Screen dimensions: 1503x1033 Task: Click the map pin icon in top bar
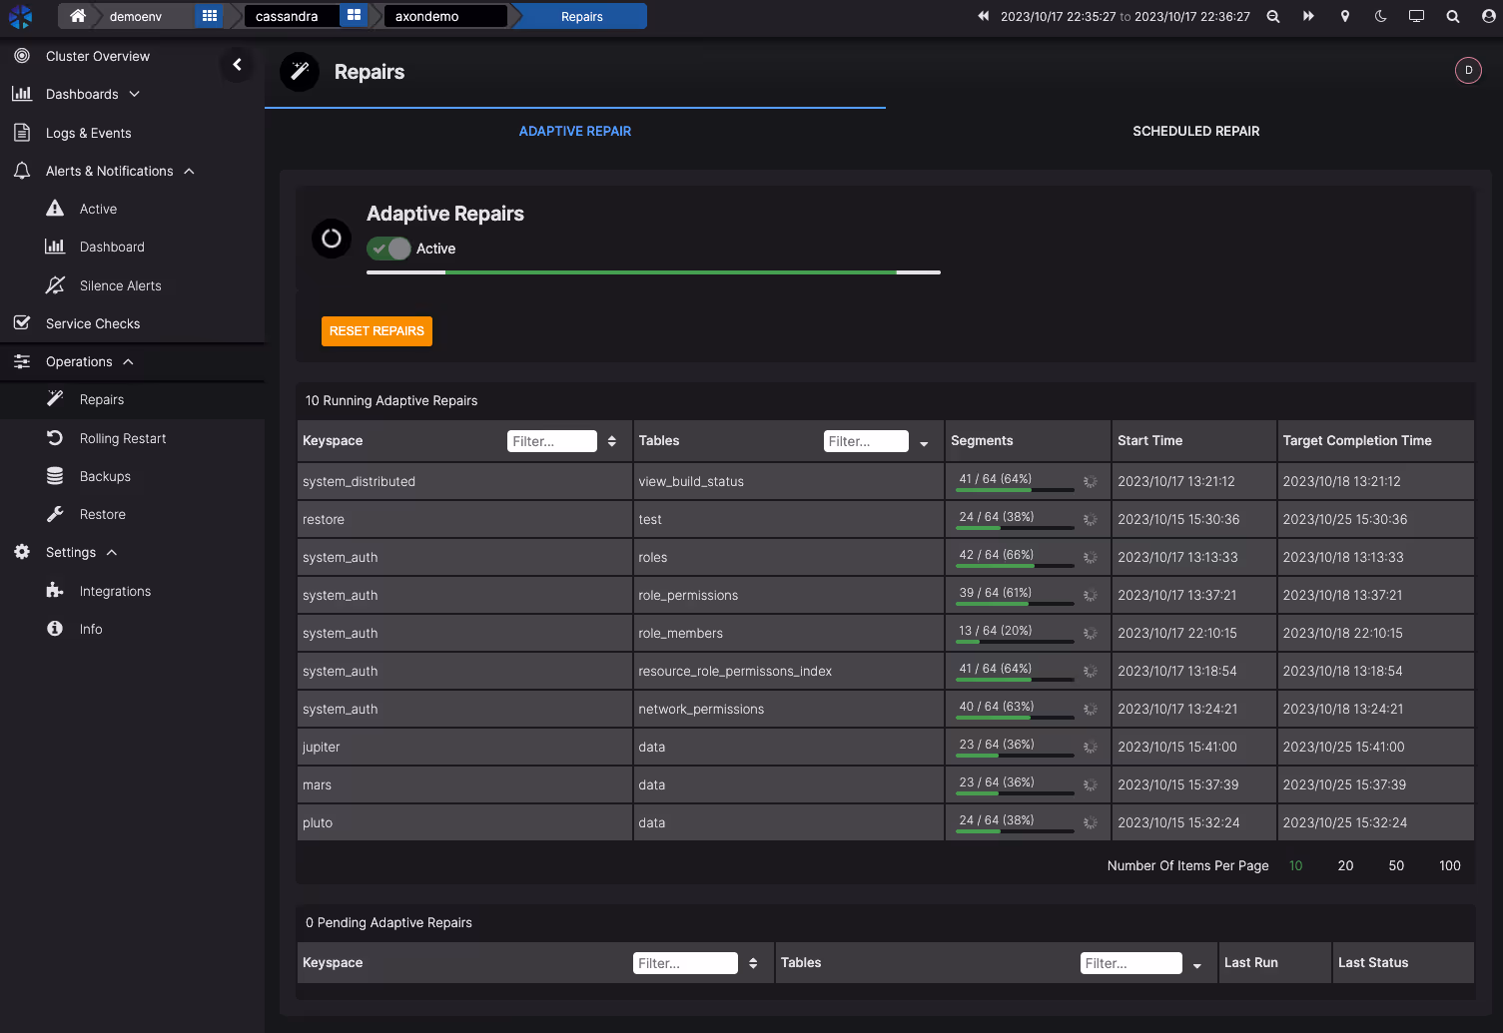(x=1345, y=16)
